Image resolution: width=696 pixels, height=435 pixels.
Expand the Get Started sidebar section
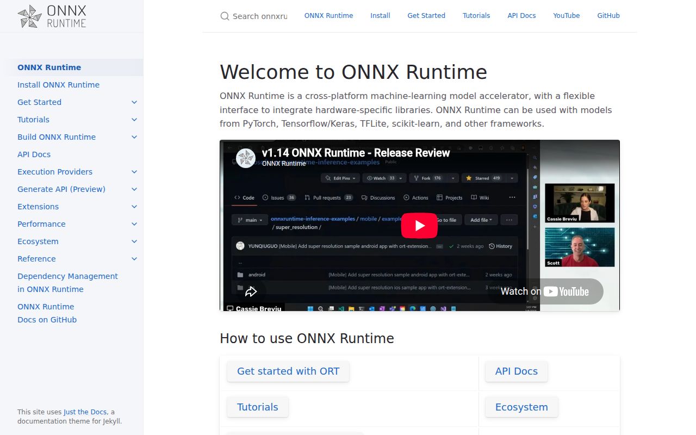pyautogui.click(x=134, y=102)
